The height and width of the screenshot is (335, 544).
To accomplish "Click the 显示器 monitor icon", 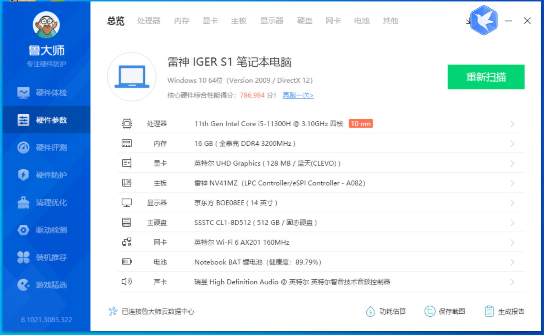I will 127,203.
